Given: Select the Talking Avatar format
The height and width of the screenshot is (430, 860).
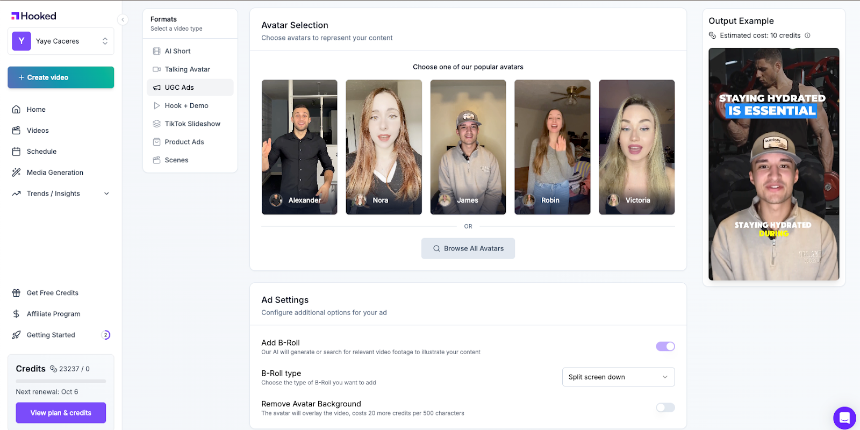Looking at the screenshot, I should (x=187, y=69).
